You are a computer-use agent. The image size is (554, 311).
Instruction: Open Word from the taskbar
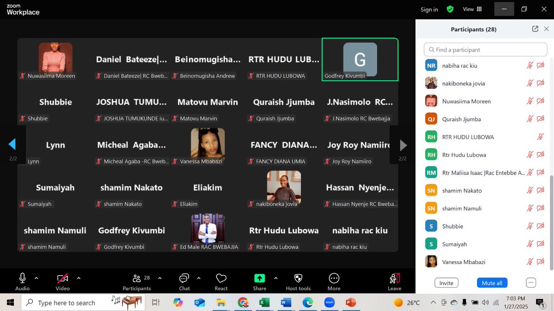(286, 303)
